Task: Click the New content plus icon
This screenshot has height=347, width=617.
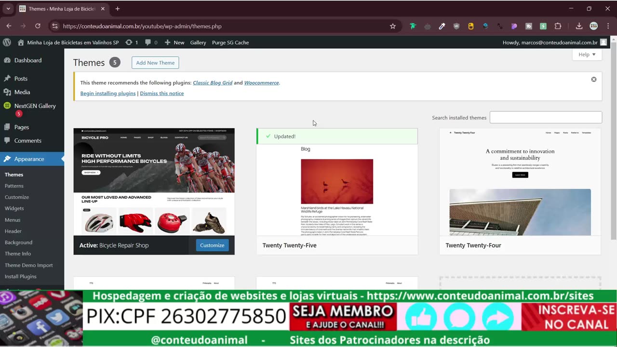Action: [x=167, y=42]
